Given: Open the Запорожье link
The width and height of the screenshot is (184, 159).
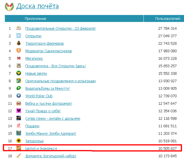Looking at the screenshot, I should point(35,141).
